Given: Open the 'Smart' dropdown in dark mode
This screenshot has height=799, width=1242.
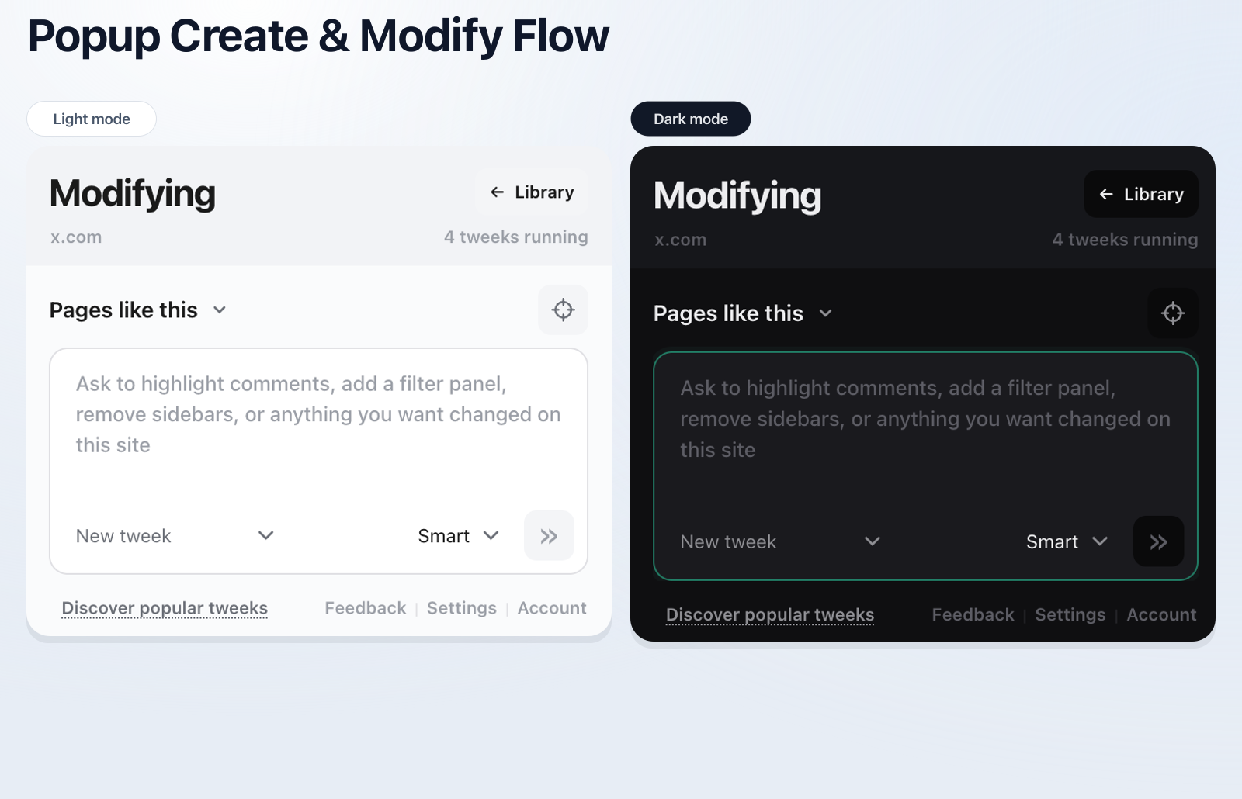Looking at the screenshot, I should coord(1101,541).
